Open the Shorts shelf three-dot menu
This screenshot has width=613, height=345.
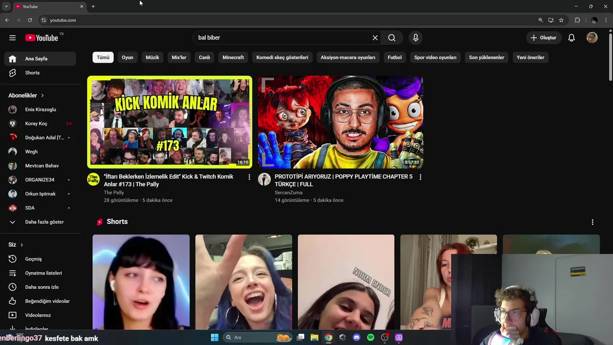pos(592,222)
